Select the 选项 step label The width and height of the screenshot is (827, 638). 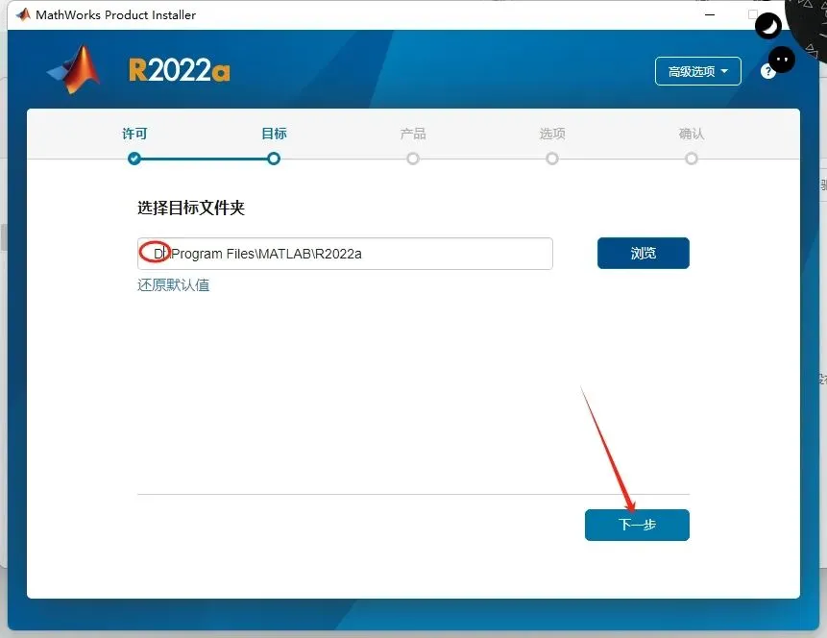[x=552, y=134]
